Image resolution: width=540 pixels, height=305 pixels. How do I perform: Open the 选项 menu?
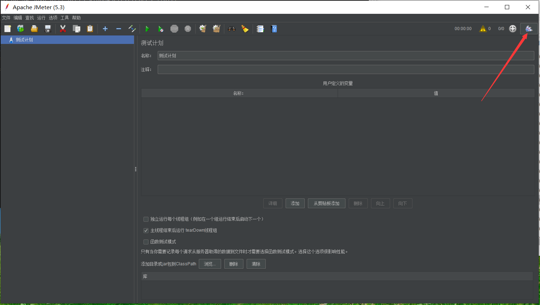53,18
